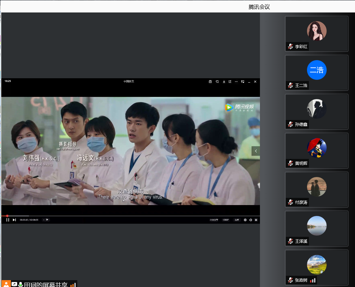Click the favorite heart icon
Viewport: 355px width, 287px height.
[x=217, y=82]
